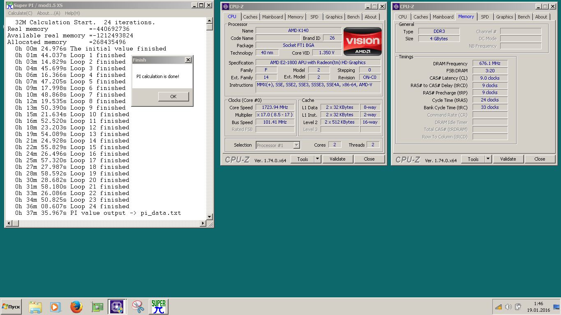The height and width of the screenshot is (315, 561).
Task: Expand Tools dropdown arrow in left CPU-Z
Action: click(x=317, y=159)
